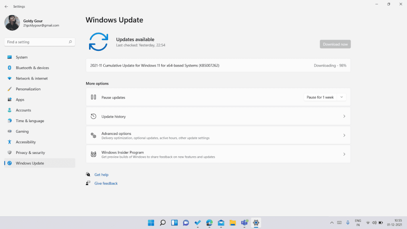Click the 21goldygour@gmail.com account email

point(41,25)
